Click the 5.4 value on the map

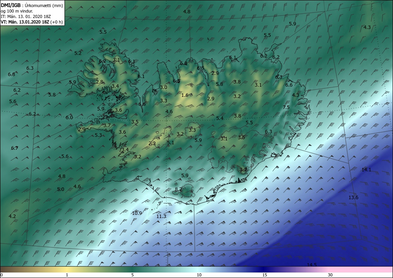220,118
